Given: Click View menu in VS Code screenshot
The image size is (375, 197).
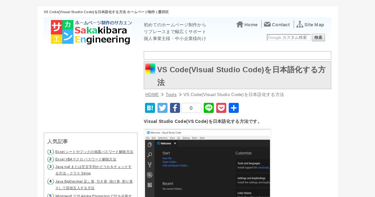Looking at the screenshot, I should click(x=172, y=138).
